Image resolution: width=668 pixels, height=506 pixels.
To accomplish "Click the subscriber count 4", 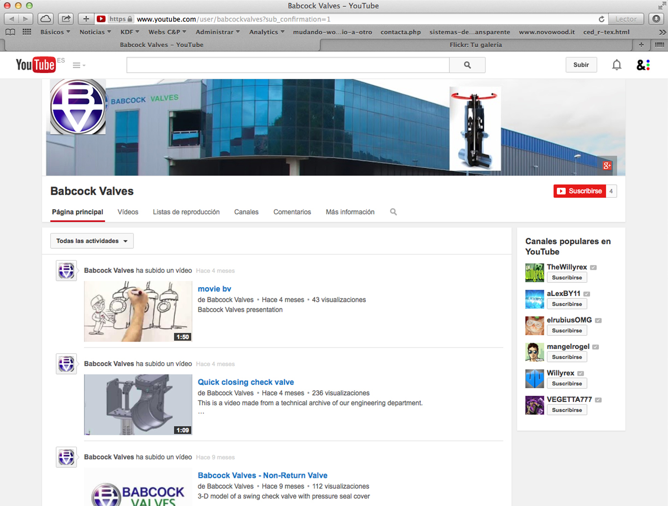I will click(x=611, y=191).
